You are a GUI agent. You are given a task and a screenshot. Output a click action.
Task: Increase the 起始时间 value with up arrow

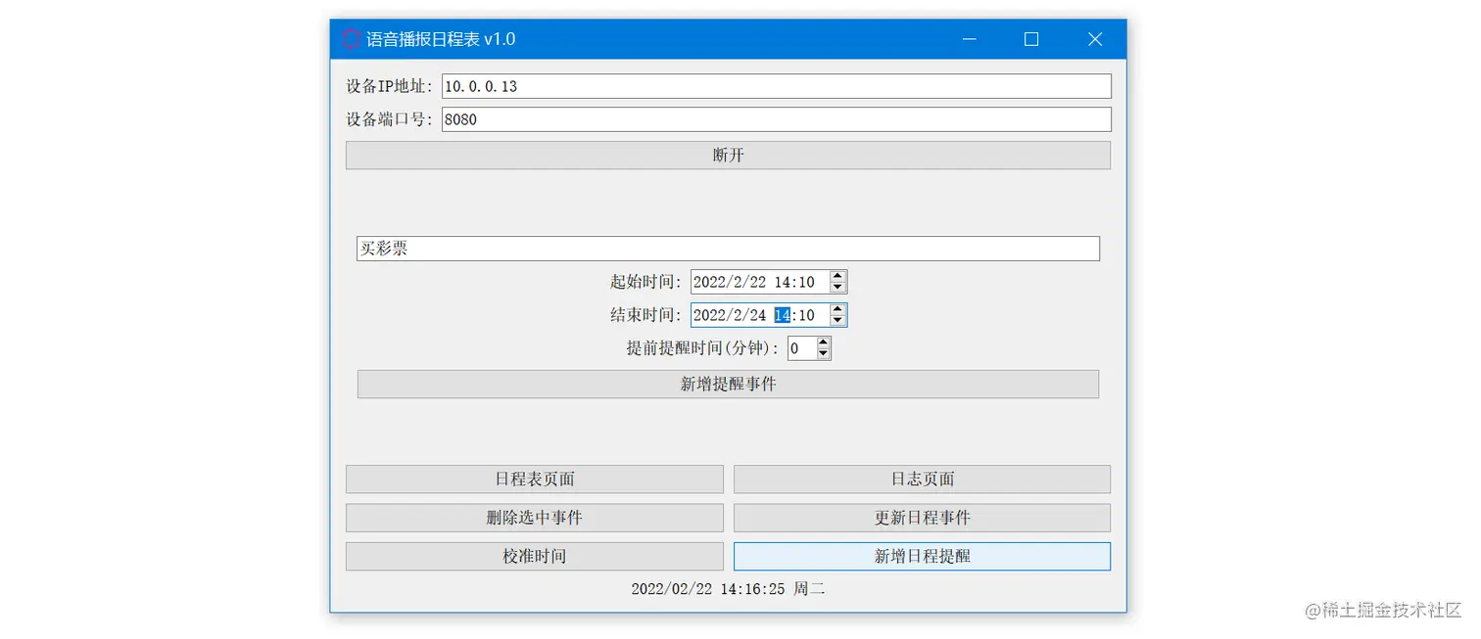pyautogui.click(x=837, y=276)
